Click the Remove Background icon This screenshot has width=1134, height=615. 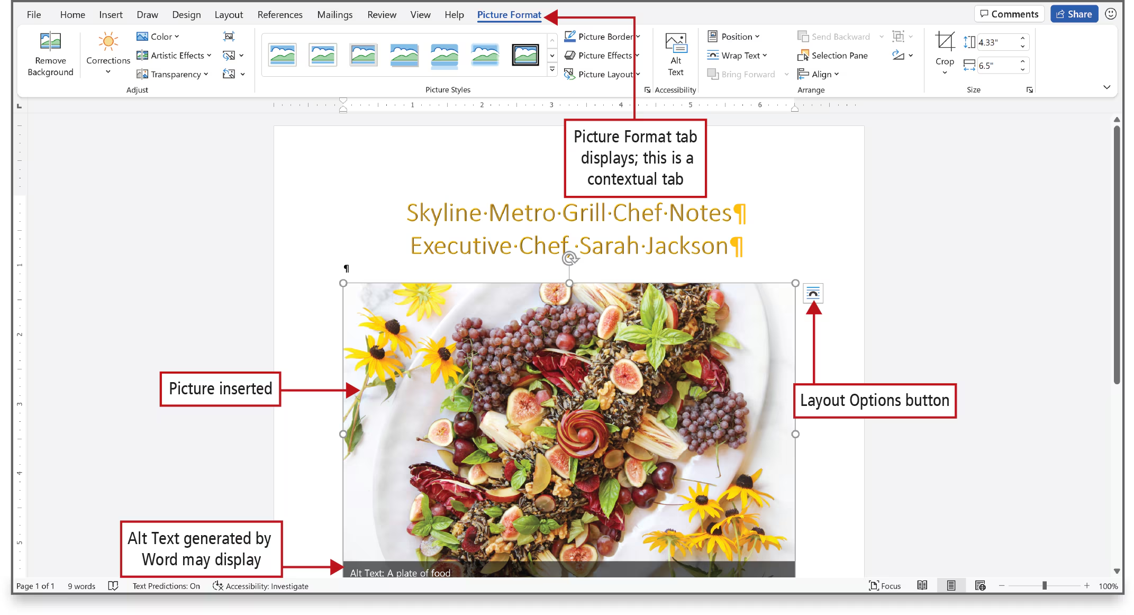click(x=50, y=42)
